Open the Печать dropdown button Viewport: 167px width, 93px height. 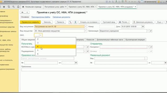coord(124,22)
